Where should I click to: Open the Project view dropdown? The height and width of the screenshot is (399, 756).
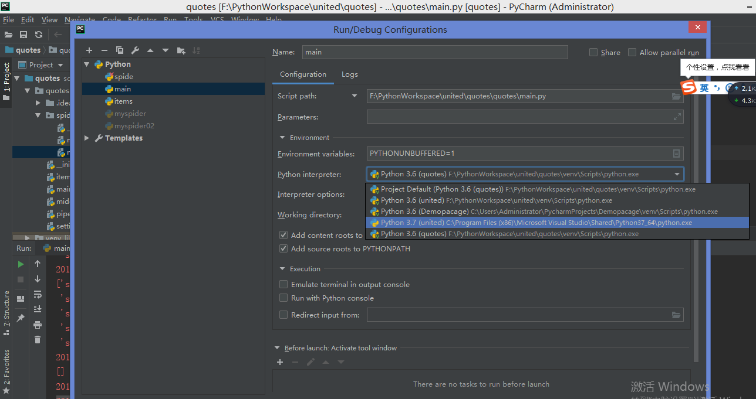point(59,65)
